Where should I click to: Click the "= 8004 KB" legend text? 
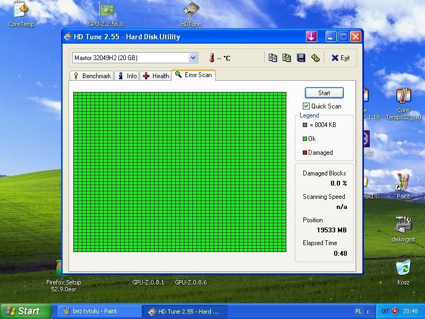[323, 125]
